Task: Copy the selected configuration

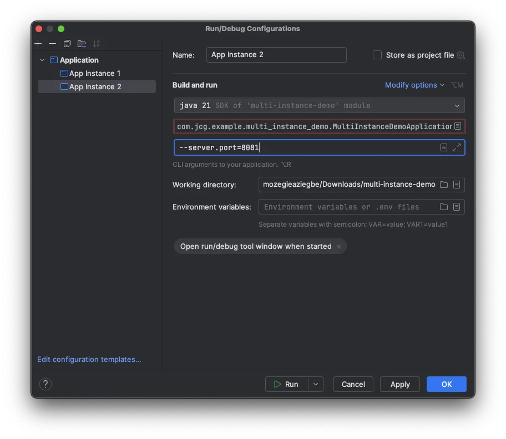Action: tap(67, 44)
